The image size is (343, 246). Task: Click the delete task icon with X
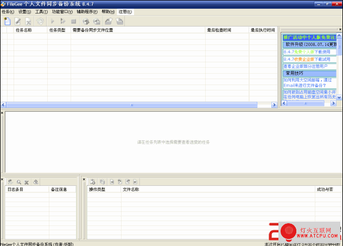coord(28,21)
